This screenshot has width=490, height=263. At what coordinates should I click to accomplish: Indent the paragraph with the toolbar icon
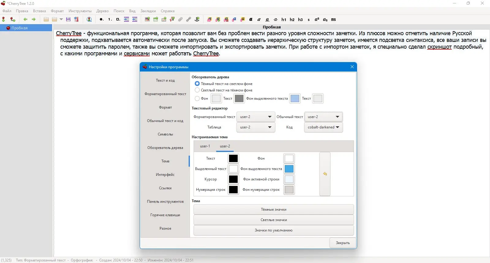tap(126, 19)
